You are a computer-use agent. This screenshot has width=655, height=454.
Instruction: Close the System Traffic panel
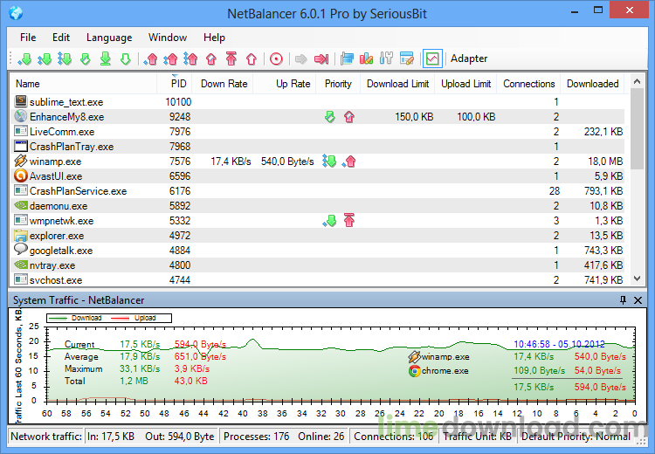tap(638, 300)
